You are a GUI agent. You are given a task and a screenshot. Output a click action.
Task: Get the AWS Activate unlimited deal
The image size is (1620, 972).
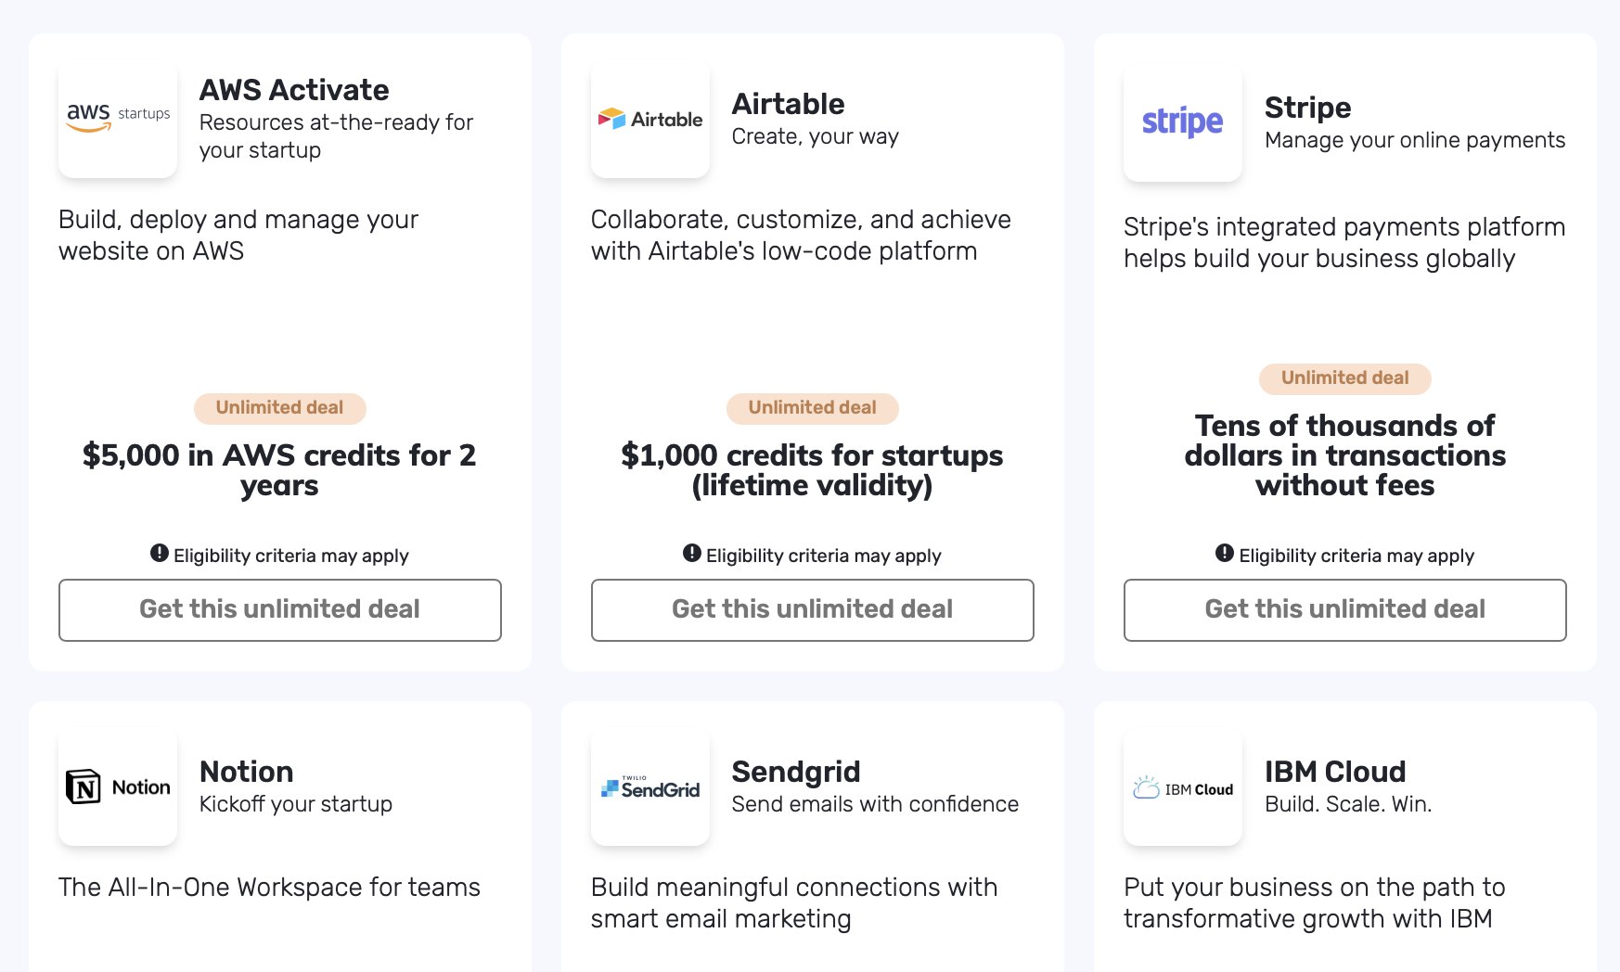tap(280, 610)
